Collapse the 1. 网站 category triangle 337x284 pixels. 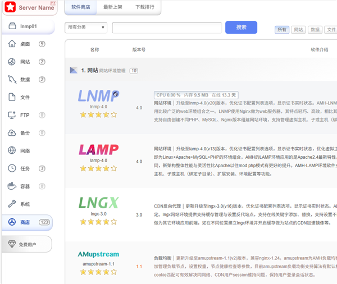[x=73, y=70]
